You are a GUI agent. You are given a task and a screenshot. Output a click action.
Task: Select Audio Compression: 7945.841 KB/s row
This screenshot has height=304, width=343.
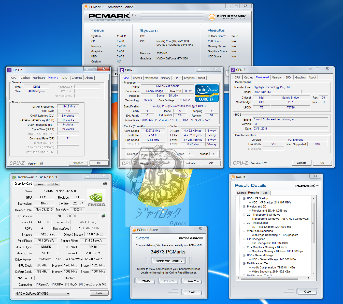[x=274, y=267]
